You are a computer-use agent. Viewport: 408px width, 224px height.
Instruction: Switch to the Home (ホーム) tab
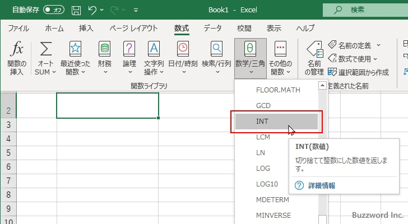pyautogui.click(x=54, y=28)
